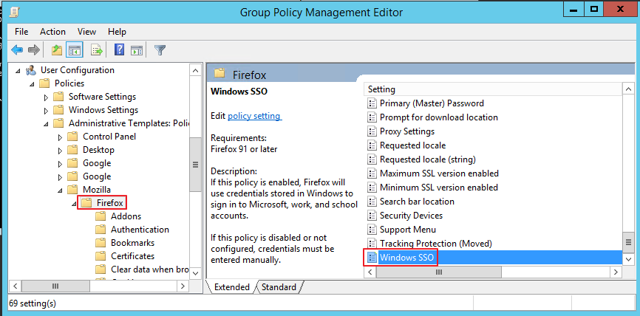
Task: Switch to the Standard tab
Action: point(279,287)
